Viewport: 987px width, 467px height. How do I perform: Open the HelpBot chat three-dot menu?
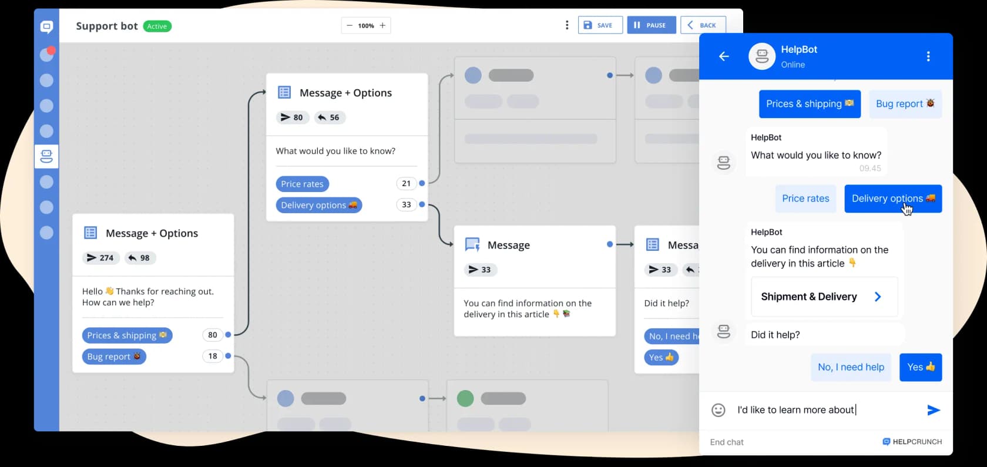[928, 56]
